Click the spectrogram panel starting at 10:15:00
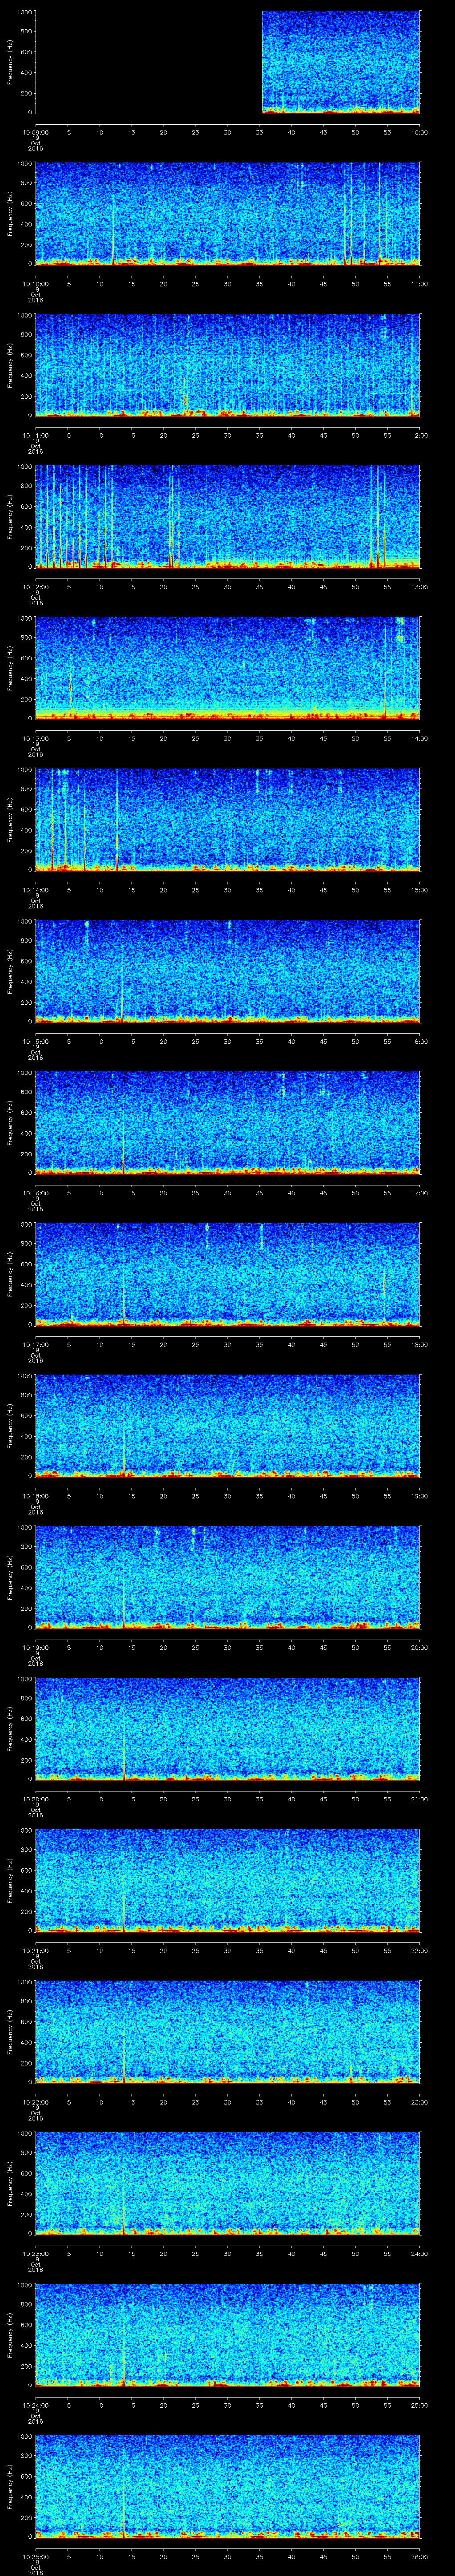455x2576 pixels. coord(228,971)
